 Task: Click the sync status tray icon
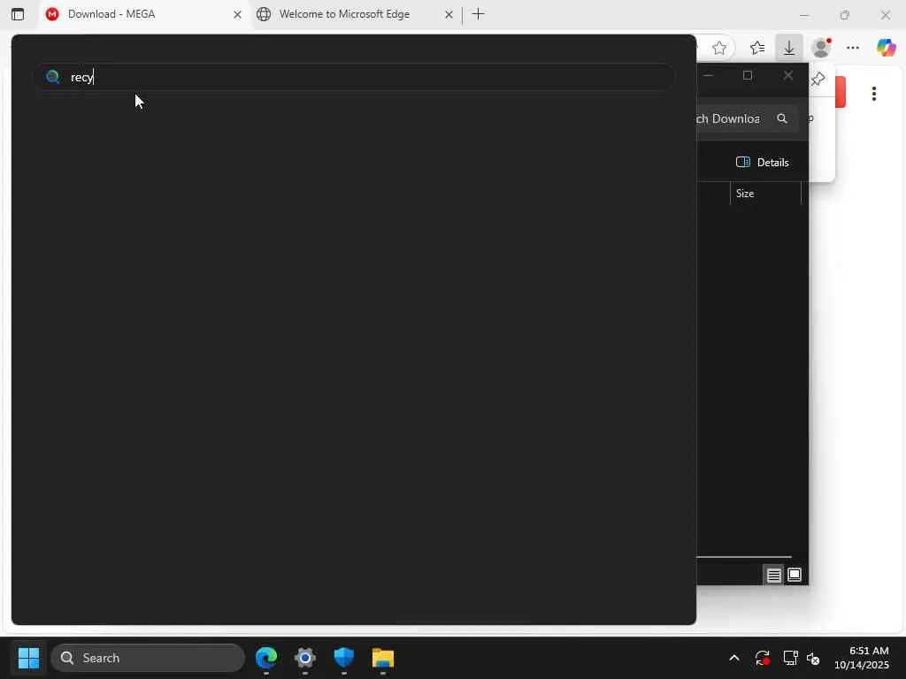[x=762, y=658]
